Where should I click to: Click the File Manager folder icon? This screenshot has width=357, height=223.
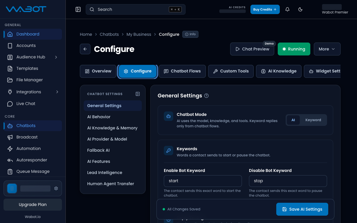(10, 80)
